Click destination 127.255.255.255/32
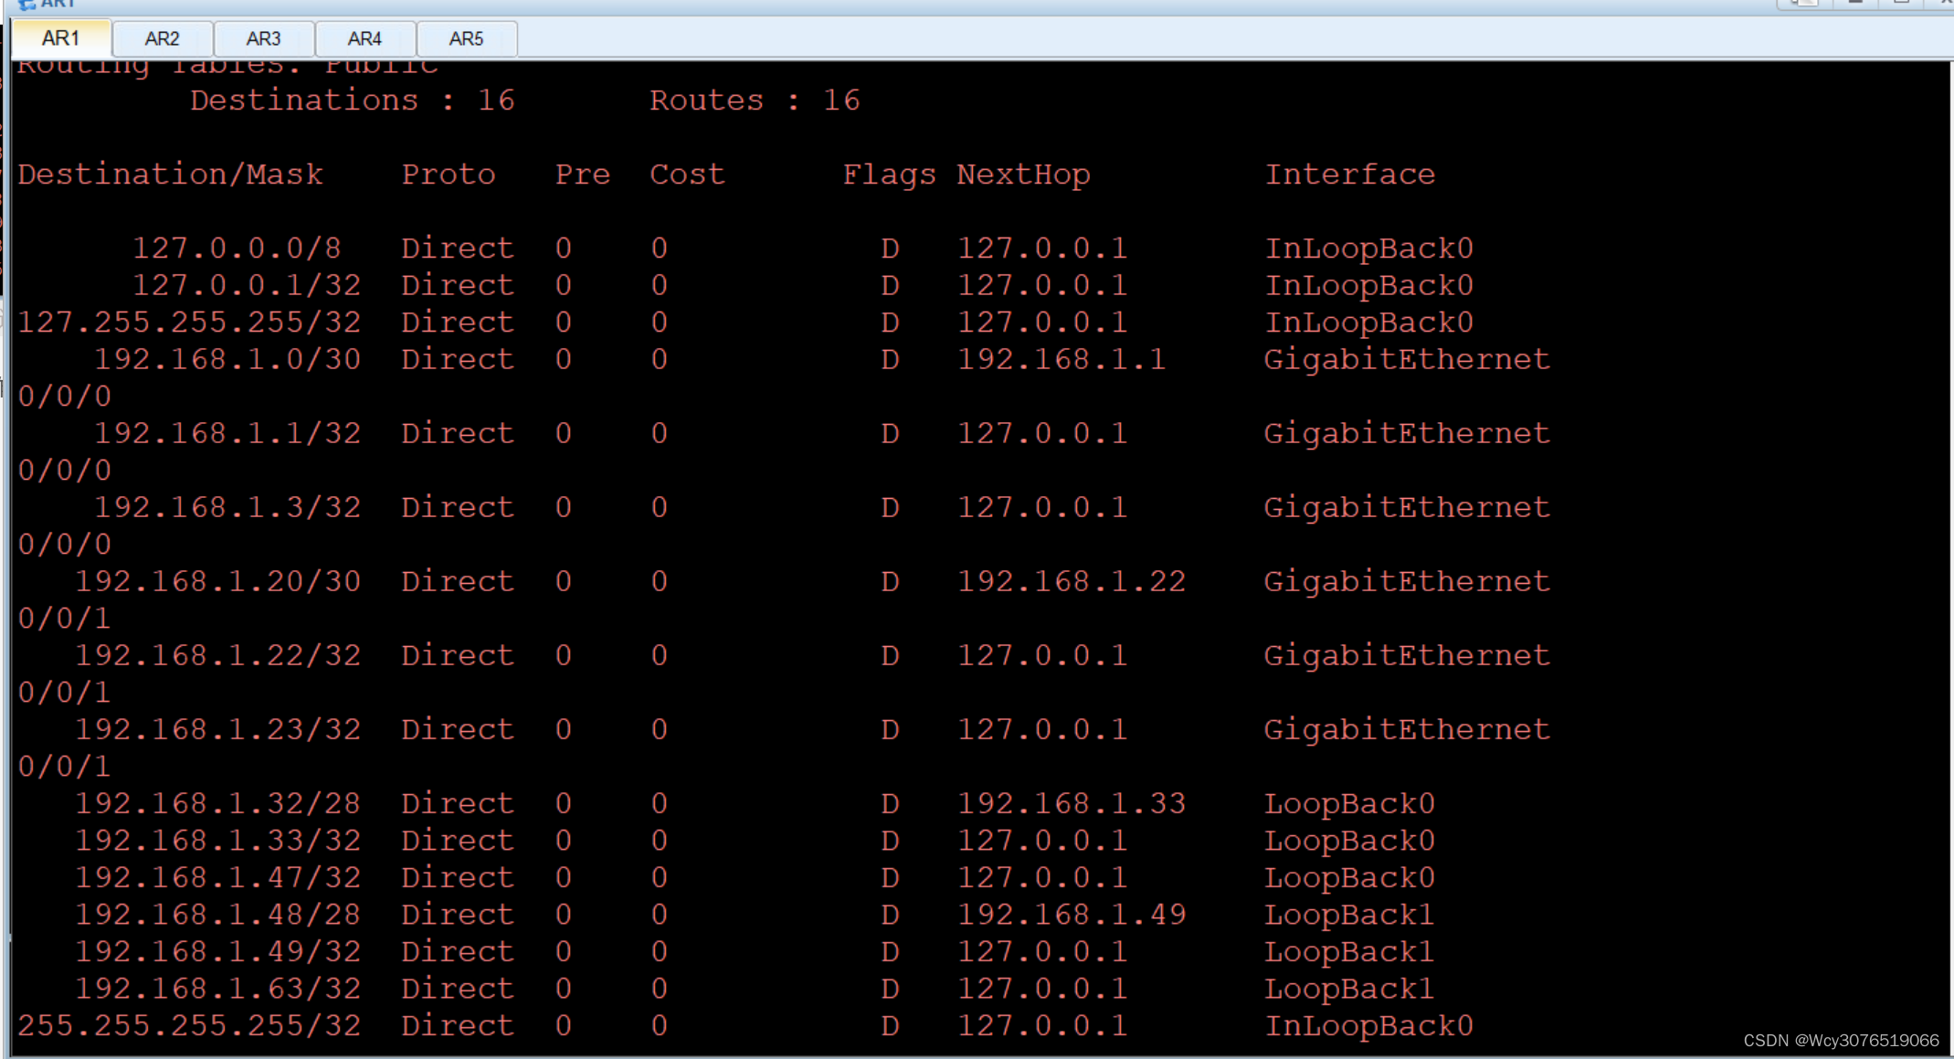The image size is (1954, 1059). point(189,323)
